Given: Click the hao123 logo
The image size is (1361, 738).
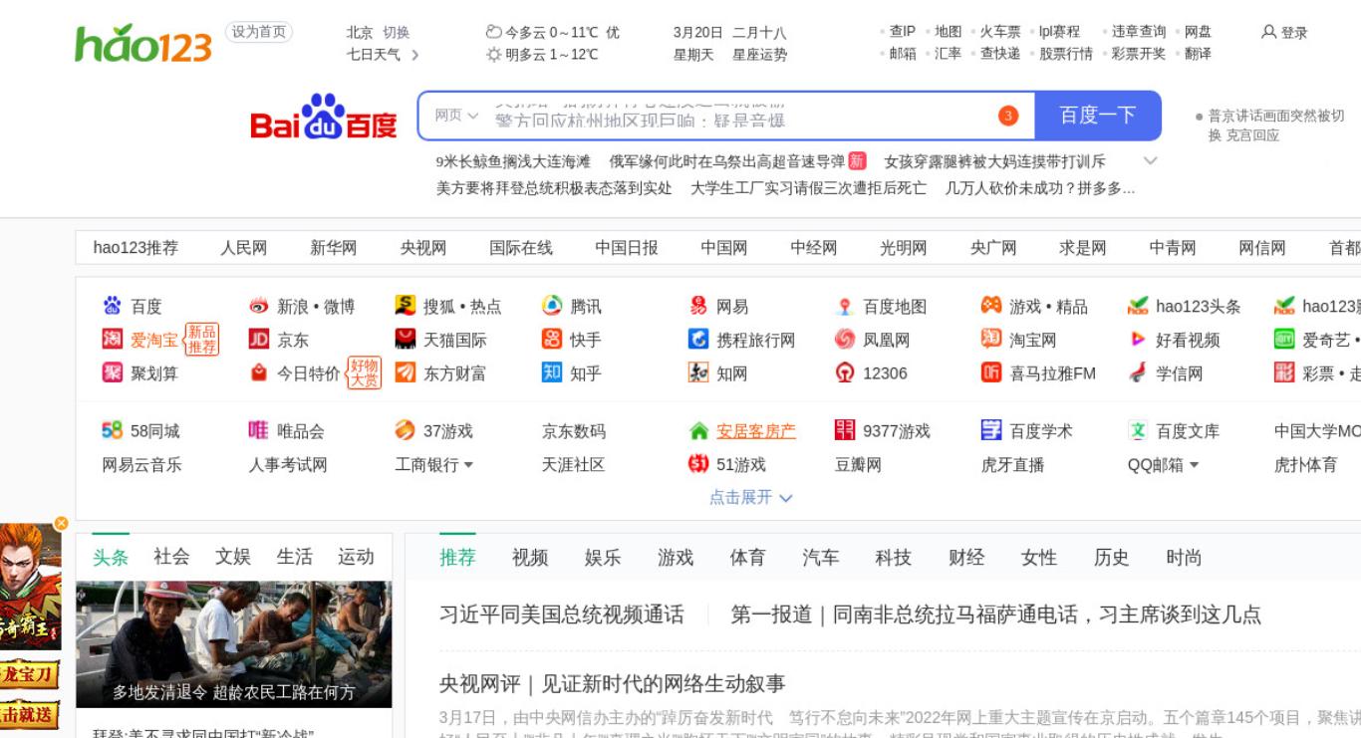Looking at the screenshot, I should coord(143,43).
